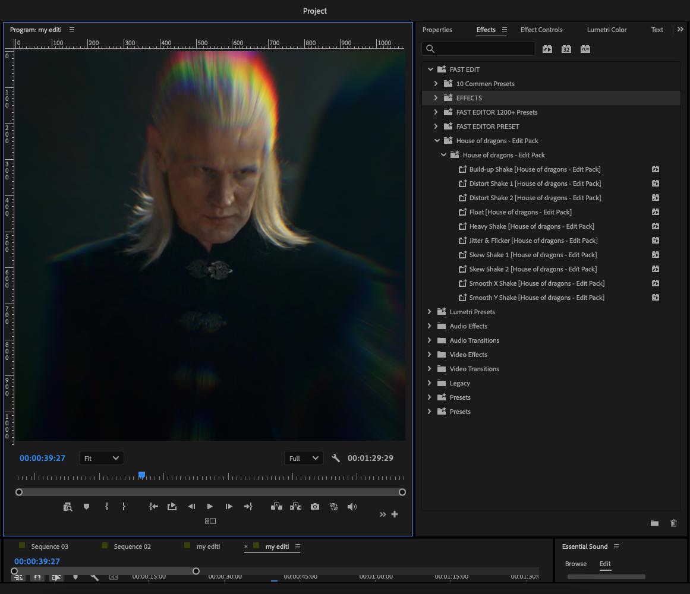This screenshot has height=594, width=690.
Task: Click the Go to In point icon
Action: [x=153, y=507]
